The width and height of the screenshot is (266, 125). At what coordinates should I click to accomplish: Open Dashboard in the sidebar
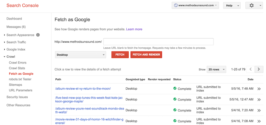14,19
